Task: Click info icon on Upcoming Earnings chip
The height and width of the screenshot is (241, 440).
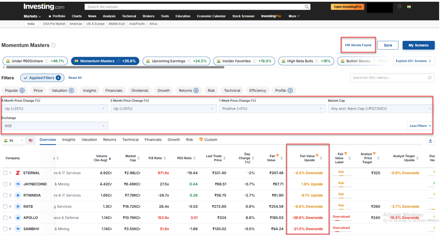Action: [189, 61]
